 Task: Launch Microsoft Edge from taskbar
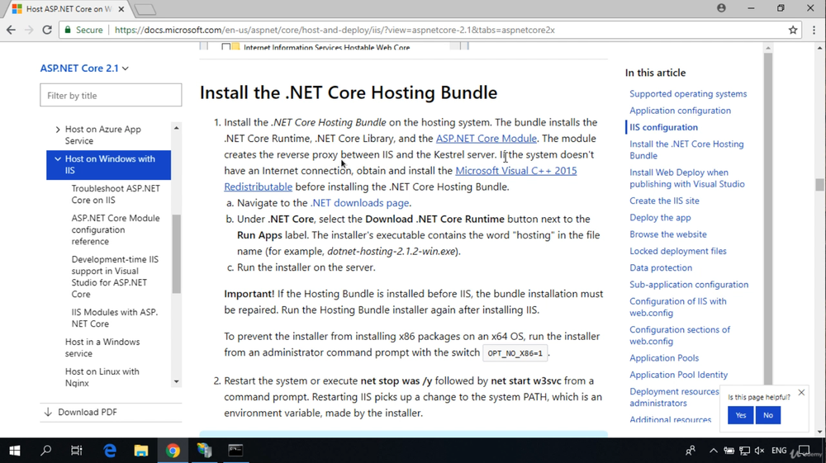pos(110,451)
